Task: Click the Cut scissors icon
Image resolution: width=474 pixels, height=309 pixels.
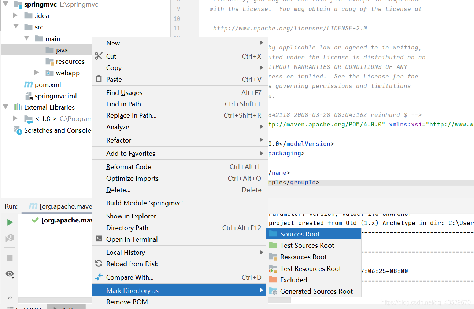Action: click(99, 56)
